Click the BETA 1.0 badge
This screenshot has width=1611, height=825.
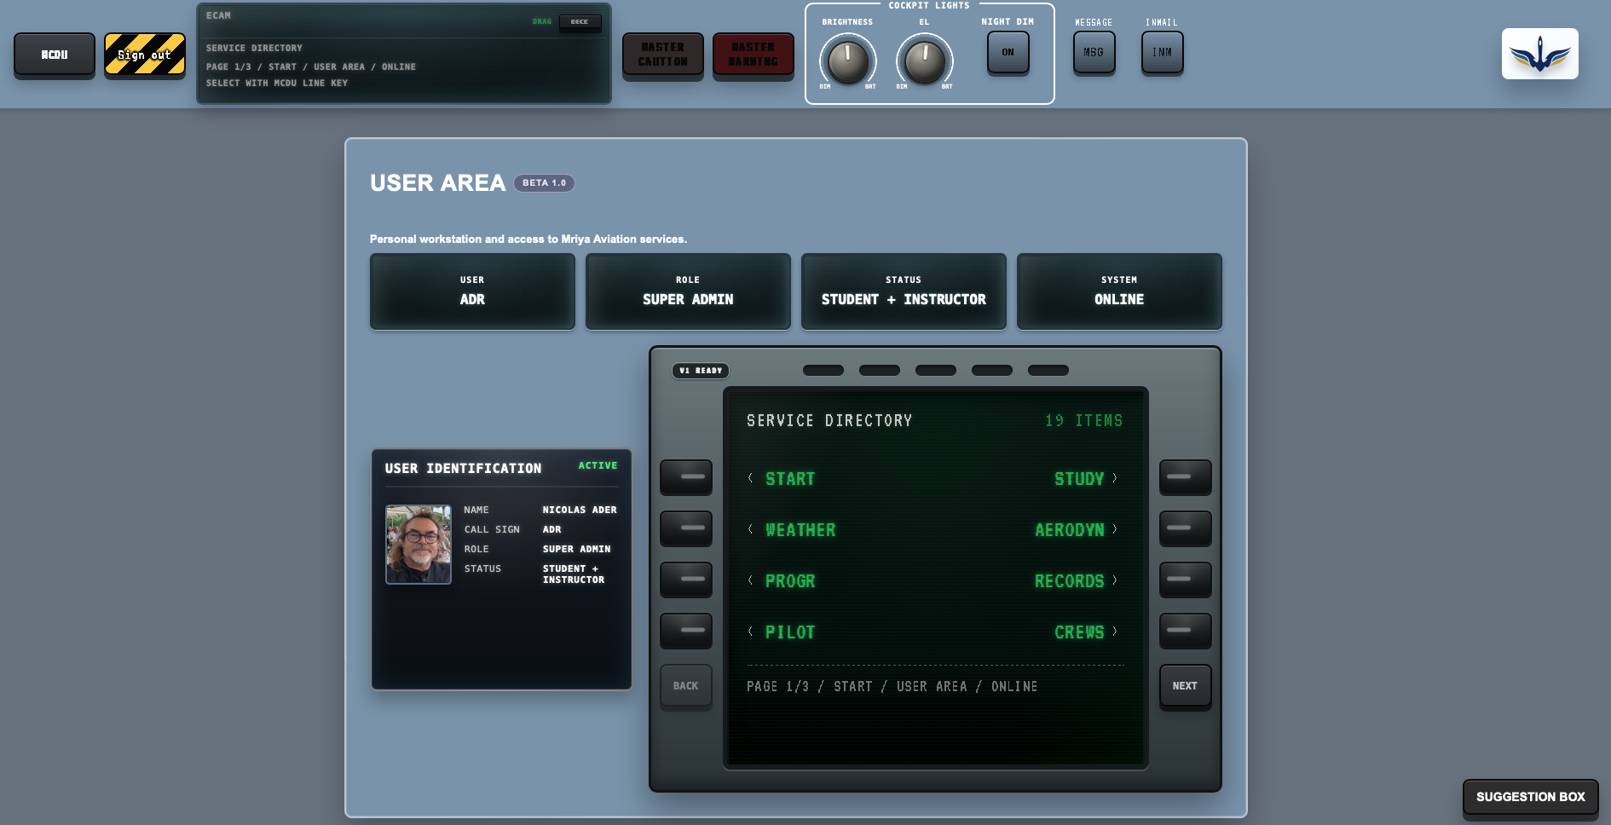click(544, 183)
